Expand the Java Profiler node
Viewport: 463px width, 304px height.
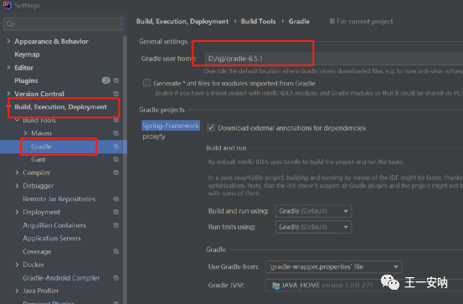17,291
